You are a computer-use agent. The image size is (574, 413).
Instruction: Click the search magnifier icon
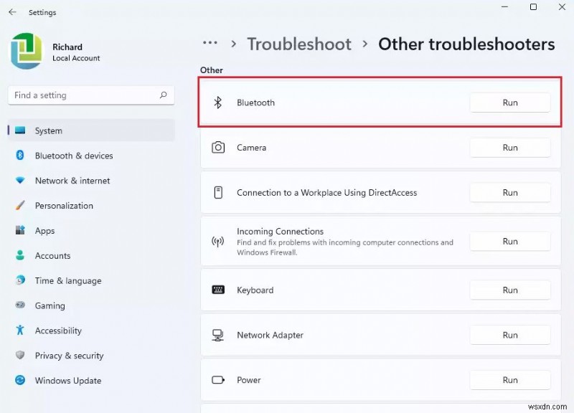[x=163, y=95]
